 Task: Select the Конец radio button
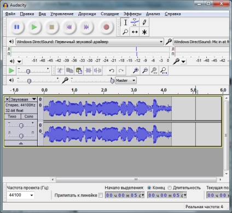pos(149,188)
